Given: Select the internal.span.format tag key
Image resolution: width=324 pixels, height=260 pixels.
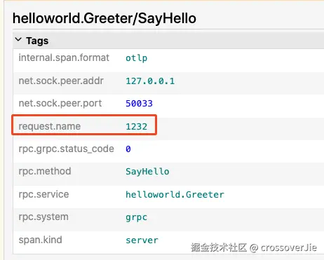Looking at the screenshot, I should pos(64,57).
